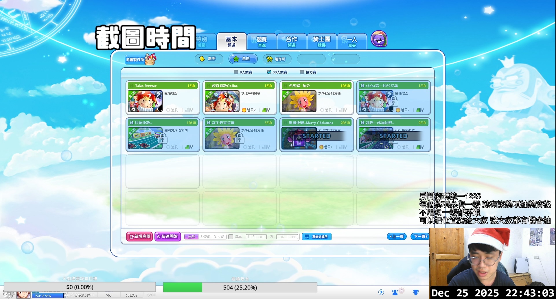The height and width of the screenshot is (299, 556).
Task: Toggle the 道具 item filter checkbox
Action: (231, 237)
